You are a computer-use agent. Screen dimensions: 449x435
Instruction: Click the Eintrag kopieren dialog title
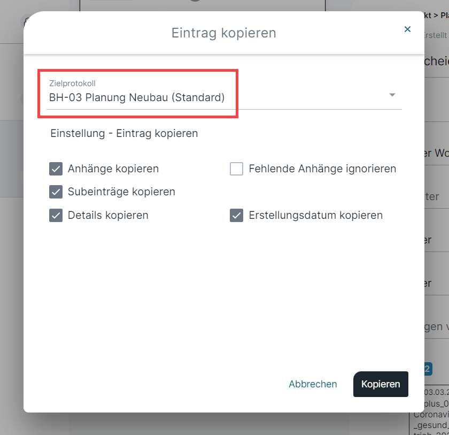point(223,33)
